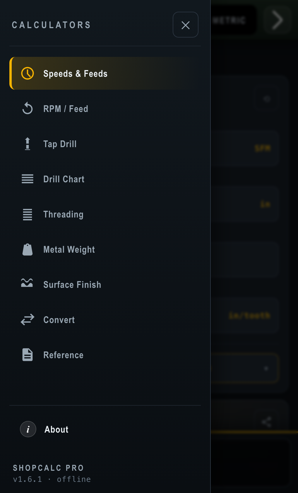298x493 pixels.
Task: Select the Tap Drill bit icon
Action: point(28,144)
